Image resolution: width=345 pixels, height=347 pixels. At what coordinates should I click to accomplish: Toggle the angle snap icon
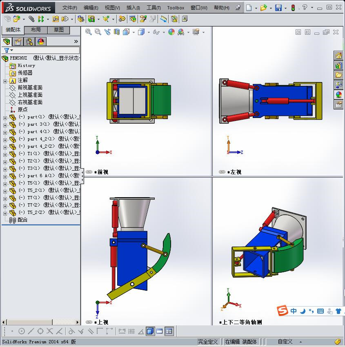141,331
